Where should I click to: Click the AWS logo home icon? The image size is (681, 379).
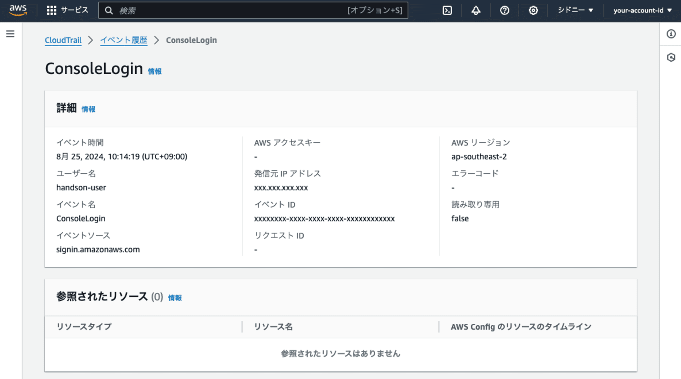click(x=18, y=10)
